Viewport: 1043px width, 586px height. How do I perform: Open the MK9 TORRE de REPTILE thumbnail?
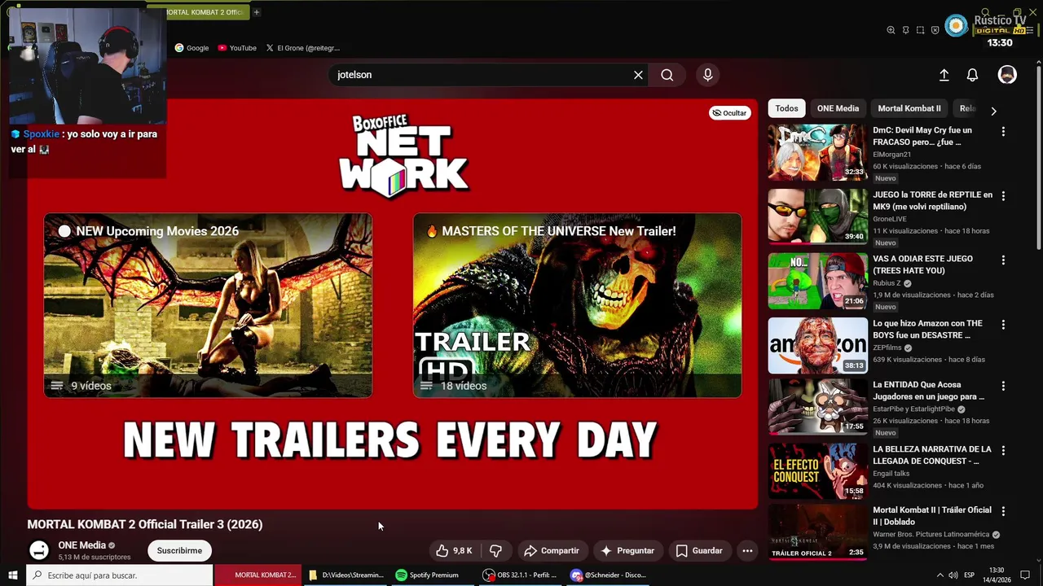tap(817, 216)
